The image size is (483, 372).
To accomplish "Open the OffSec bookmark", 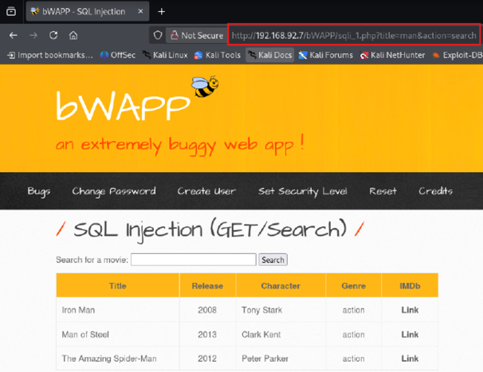I will click(x=118, y=55).
